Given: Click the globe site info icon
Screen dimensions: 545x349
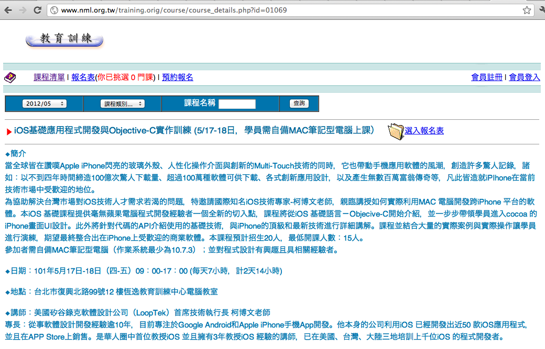Looking at the screenshot, I should coord(54,10).
